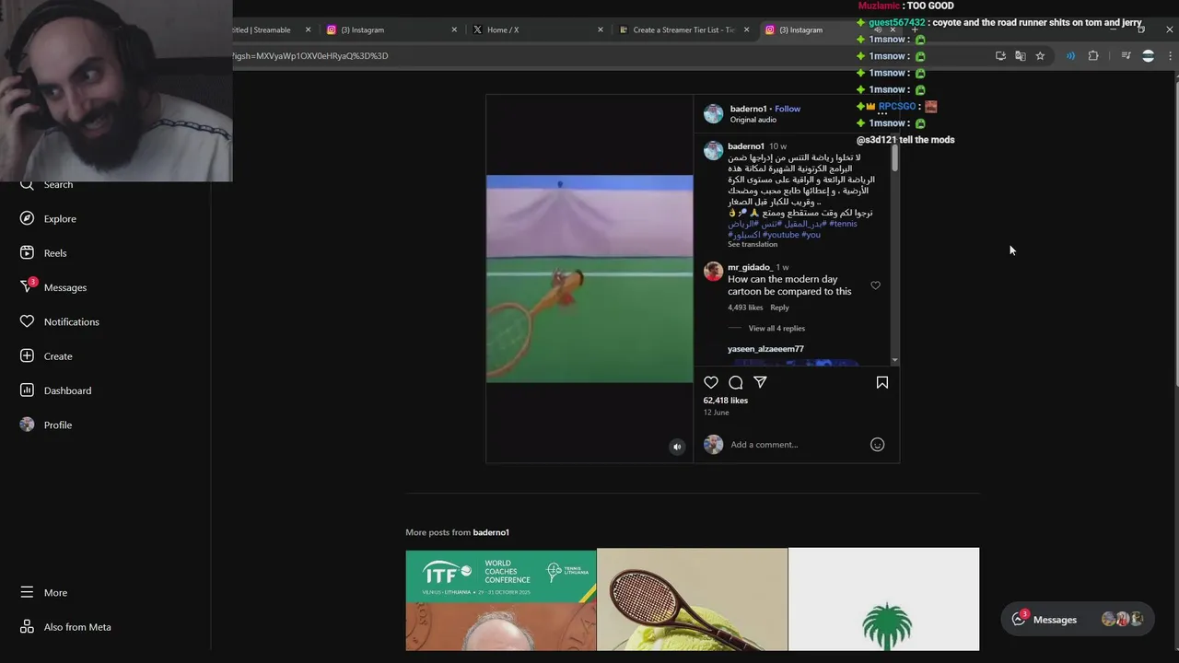Viewport: 1179px width, 663px height.
Task: Switch to Create a Streamer Tier List tab
Action: point(683,29)
